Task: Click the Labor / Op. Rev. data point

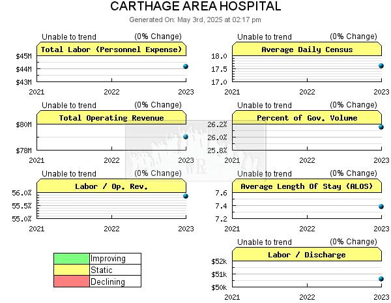Action: click(x=186, y=196)
